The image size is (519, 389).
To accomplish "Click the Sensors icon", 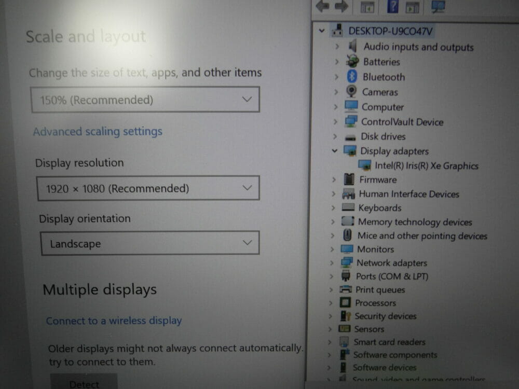I will coord(344,328).
